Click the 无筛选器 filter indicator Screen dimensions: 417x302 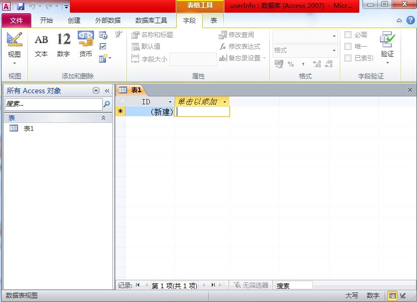click(251, 285)
